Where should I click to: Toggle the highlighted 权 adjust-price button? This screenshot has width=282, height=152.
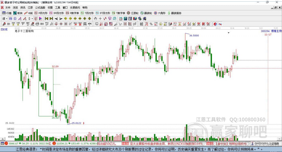click(36, 19)
